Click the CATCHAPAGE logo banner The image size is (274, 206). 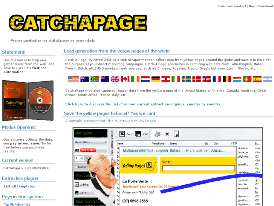coord(78,23)
